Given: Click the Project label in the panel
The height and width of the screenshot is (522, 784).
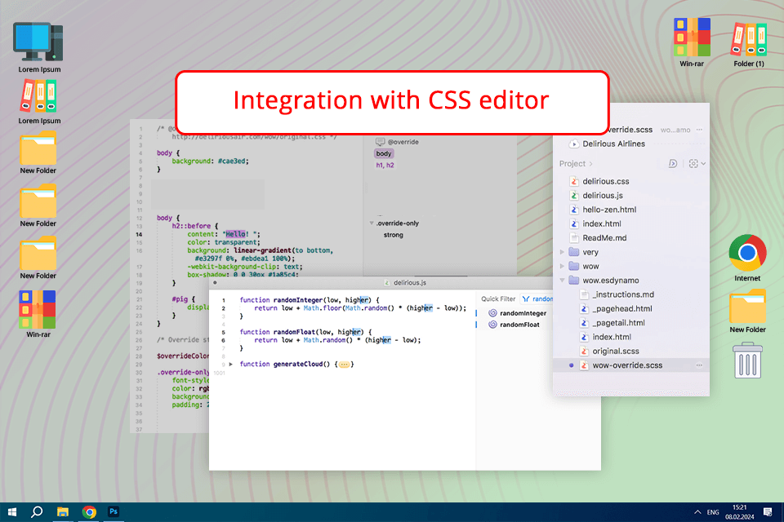Looking at the screenshot, I should (x=572, y=164).
